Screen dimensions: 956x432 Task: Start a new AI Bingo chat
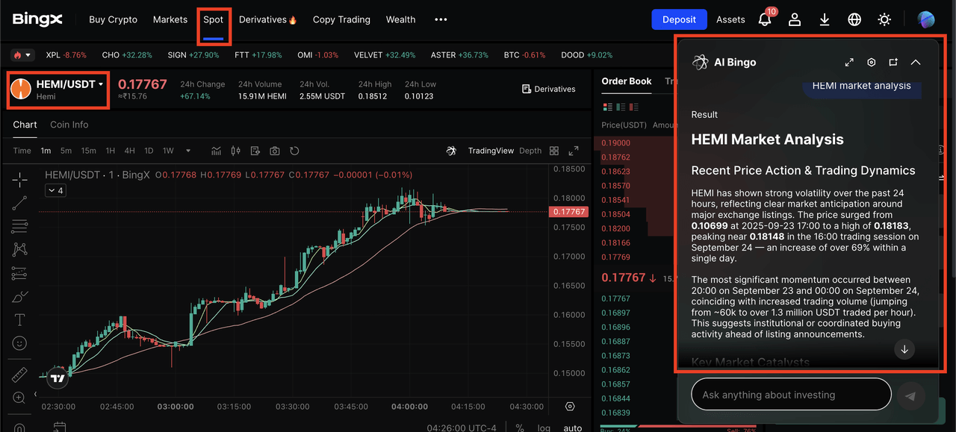pyautogui.click(x=893, y=62)
